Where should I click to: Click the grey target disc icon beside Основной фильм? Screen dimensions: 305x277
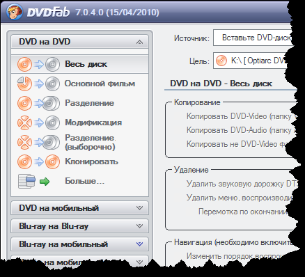(x=52, y=84)
